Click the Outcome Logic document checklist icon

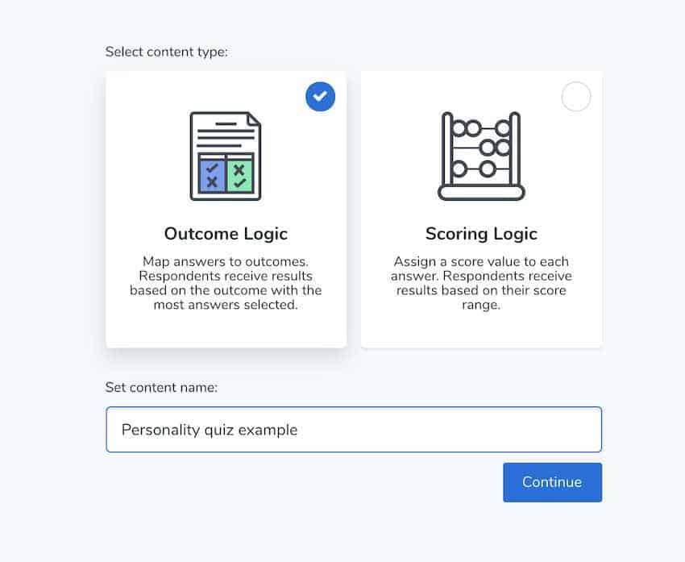click(226, 156)
